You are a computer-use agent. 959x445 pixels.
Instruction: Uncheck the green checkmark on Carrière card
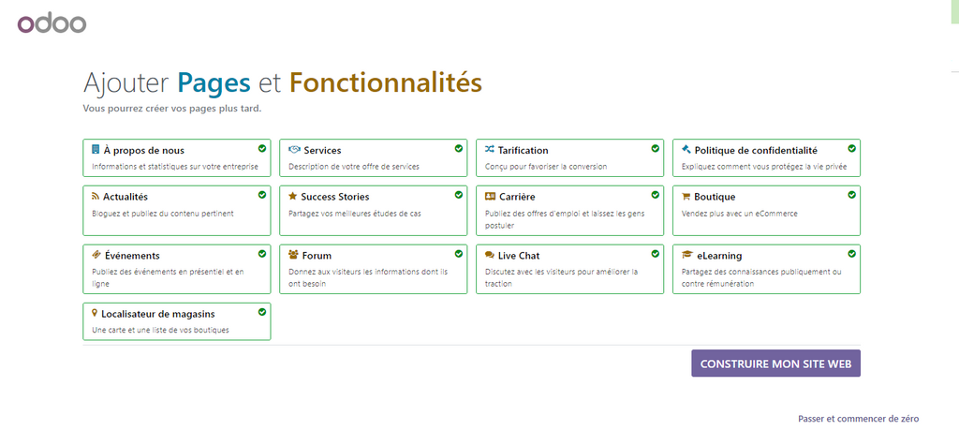coord(656,195)
